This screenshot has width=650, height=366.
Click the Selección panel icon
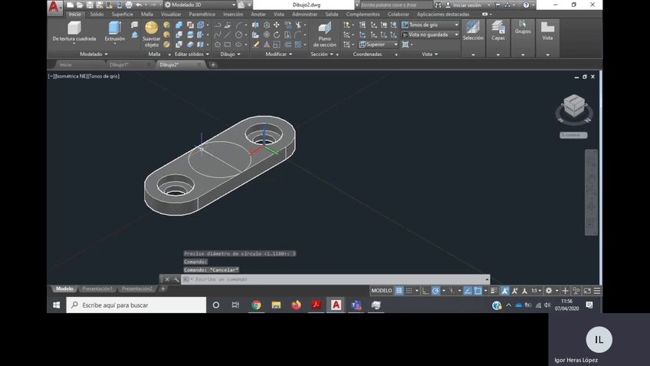tap(473, 29)
